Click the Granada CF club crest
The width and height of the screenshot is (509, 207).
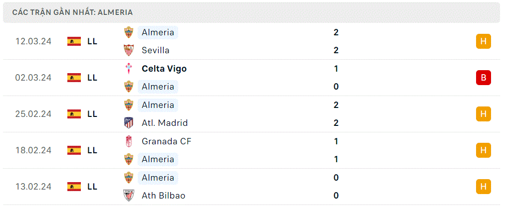(129, 141)
